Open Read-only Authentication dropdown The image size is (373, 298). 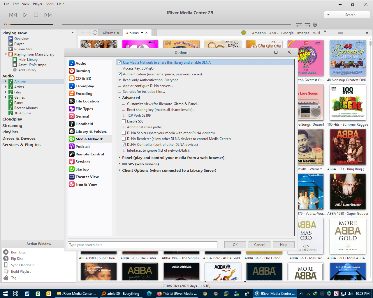coord(119,80)
